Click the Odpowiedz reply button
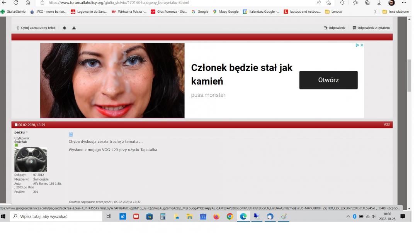Image resolution: width=415 pixels, height=233 pixels. click(x=335, y=28)
